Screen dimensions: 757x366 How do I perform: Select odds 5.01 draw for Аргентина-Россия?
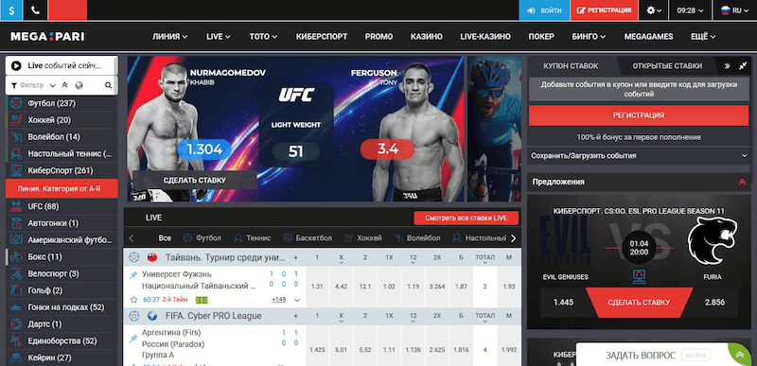[x=341, y=350]
